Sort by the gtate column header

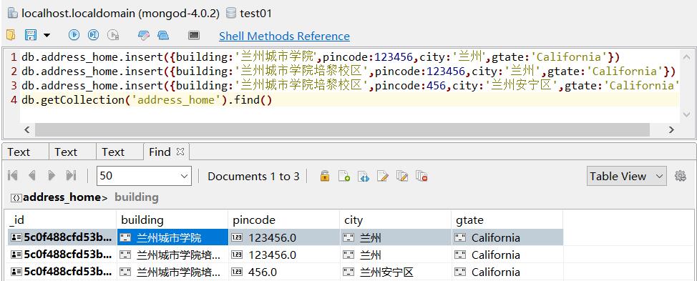click(507, 220)
